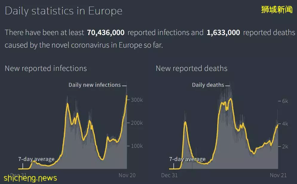Click the 100k axis tick on infections chart
The width and height of the screenshot is (297, 184).
(137, 146)
